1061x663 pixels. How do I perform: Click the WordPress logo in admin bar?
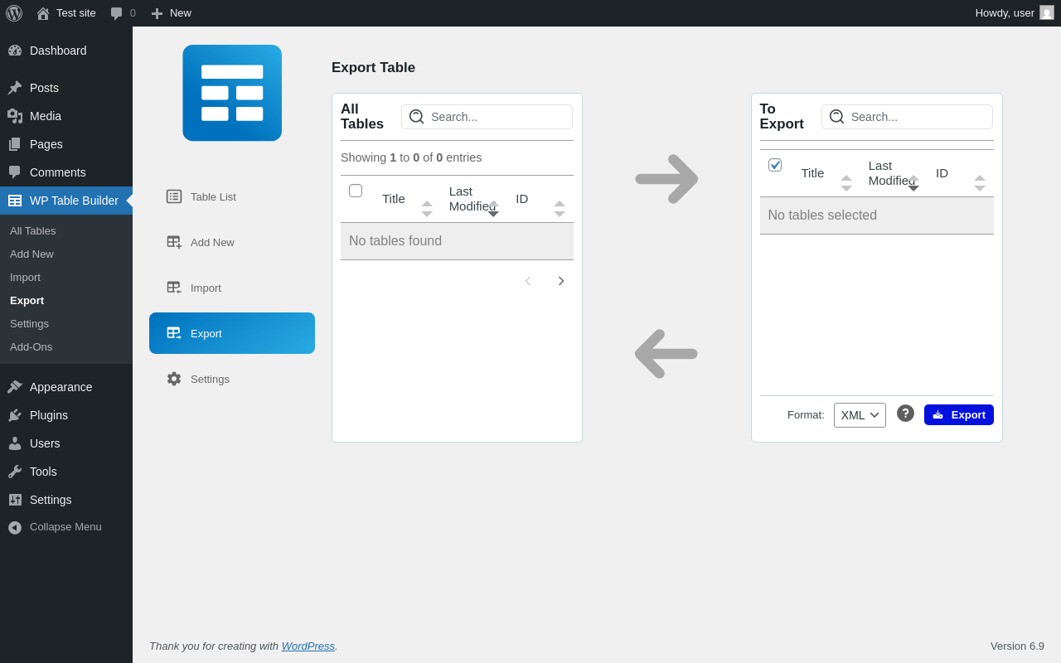pyautogui.click(x=14, y=13)
